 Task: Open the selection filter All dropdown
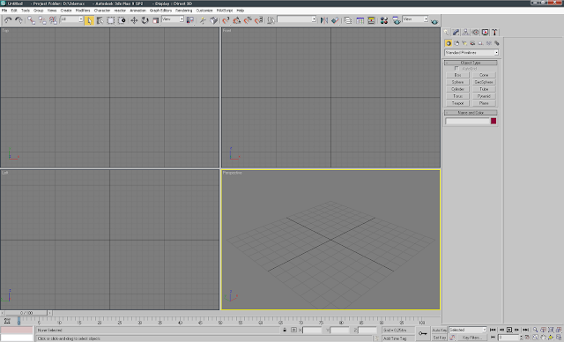pyautogui.click(x=71, y=19)
